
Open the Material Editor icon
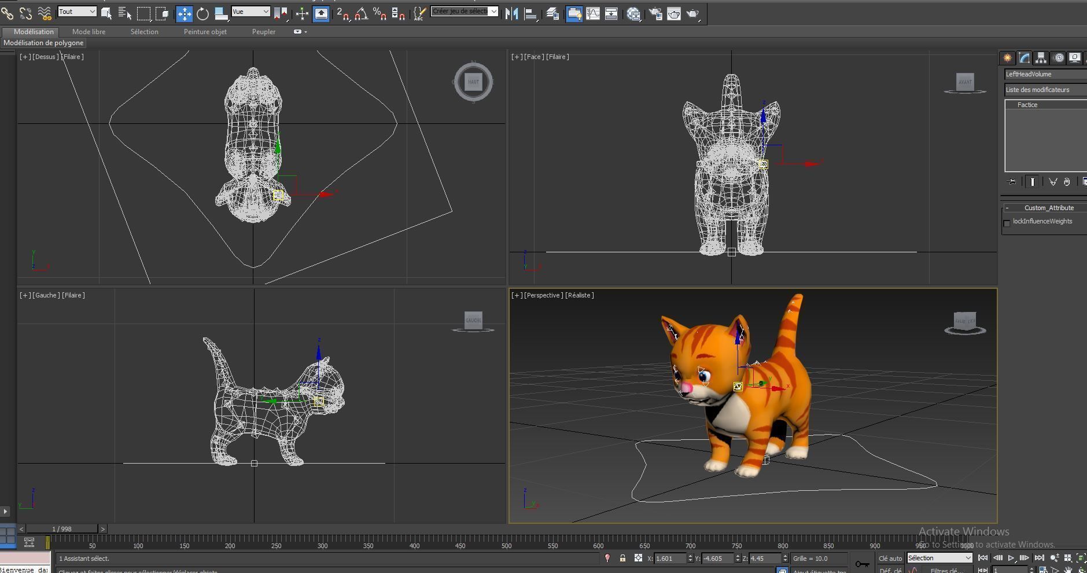pyautogui.click(x=633, y=13)
